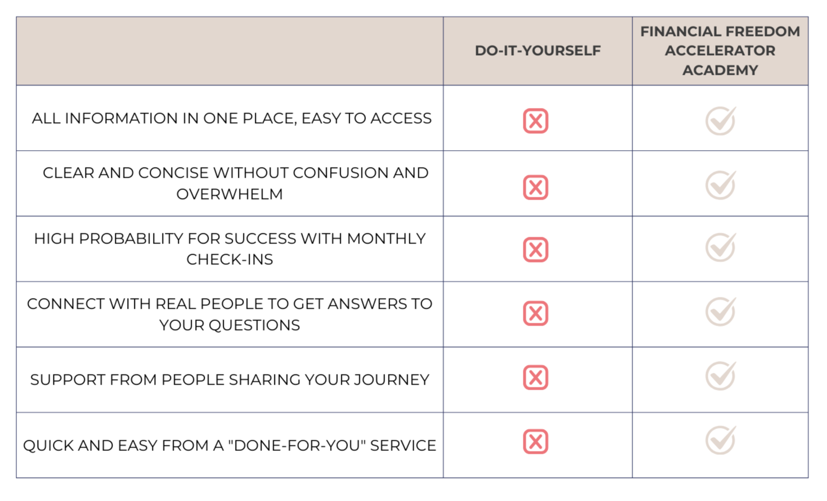Click the Academy checkmark for 'All information in one place'
Image resolution: width=827 pixels, height=501 pixels.
720,120
